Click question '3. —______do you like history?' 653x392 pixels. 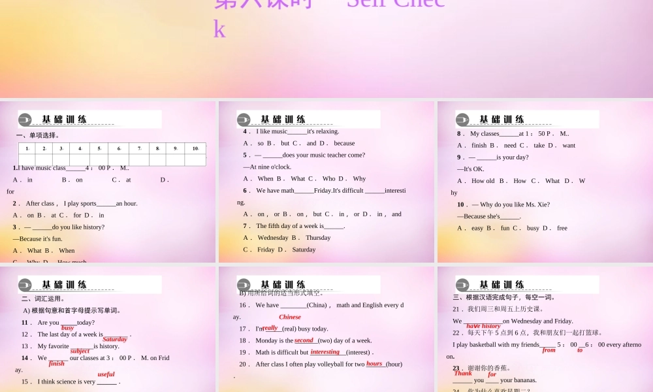(58, 227)
